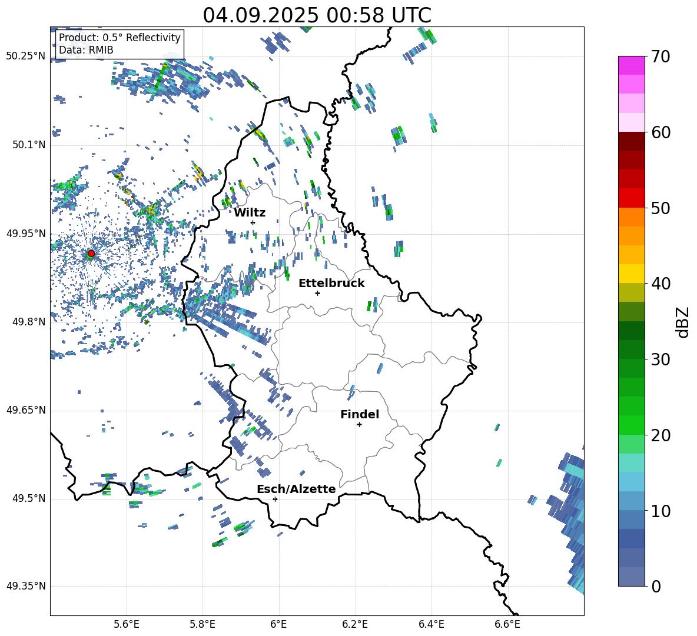Screen dimensions: 697x636
Task: Pick the dark green colorbar segment above 30
Action: click(x=631, y=331)
